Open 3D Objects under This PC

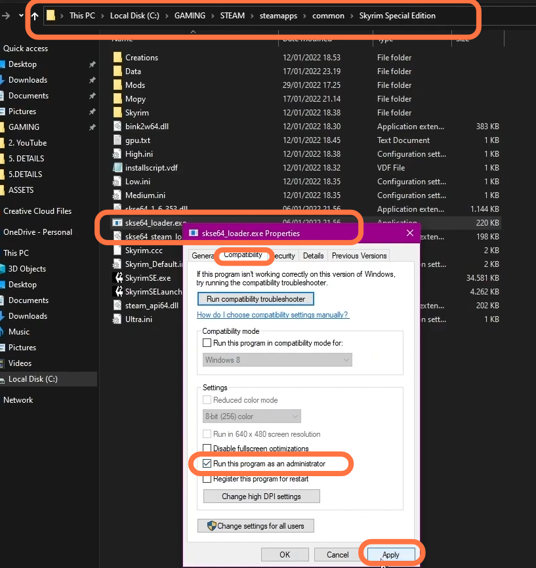[x=27, y=269]
